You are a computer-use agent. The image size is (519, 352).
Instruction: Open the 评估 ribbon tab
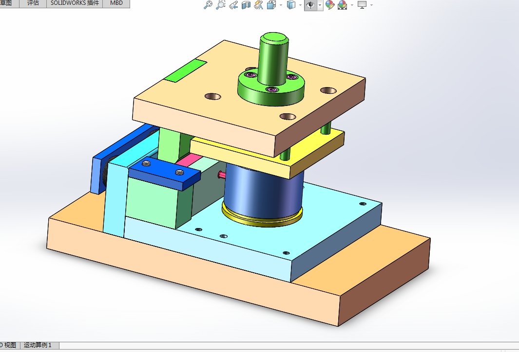click(x=33, y=3)
